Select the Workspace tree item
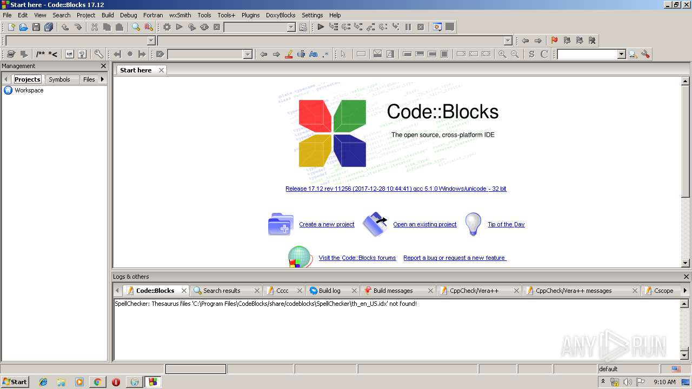 pos(29,90)
